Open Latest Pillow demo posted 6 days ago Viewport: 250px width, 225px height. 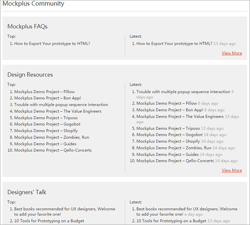coord(167,103)
